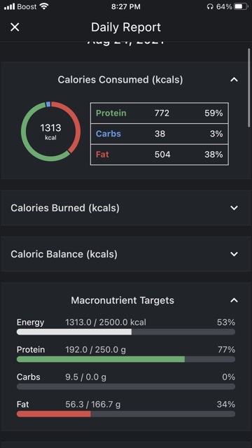Tap the empty Carbs progress bar
This screenshot has width=252, height=448.
(x=126, y=386)
